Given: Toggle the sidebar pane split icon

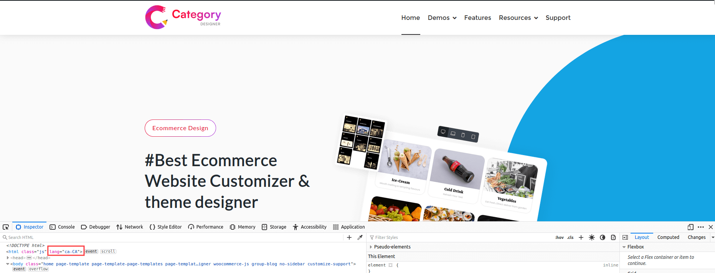Looking at the screenshot, I should pos(625,237).
